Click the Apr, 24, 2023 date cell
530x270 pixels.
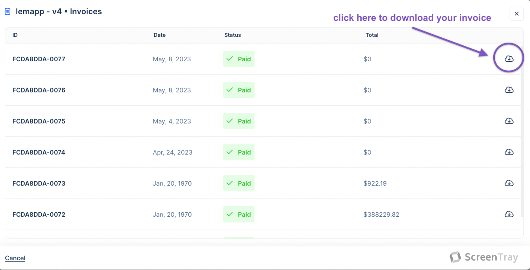(x=172, y=152)
